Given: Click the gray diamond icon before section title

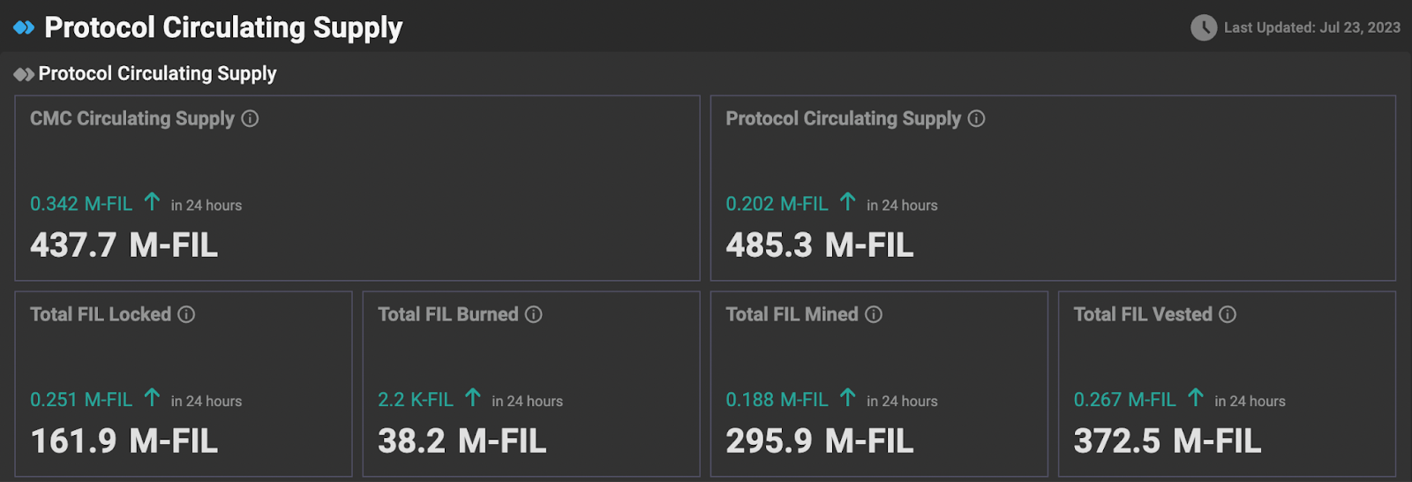Looking at the screenshot, I should pyautogui.click(x=24, y=74).
